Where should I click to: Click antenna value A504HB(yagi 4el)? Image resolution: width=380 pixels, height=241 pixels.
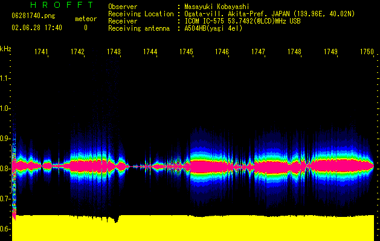click(213, 28)
